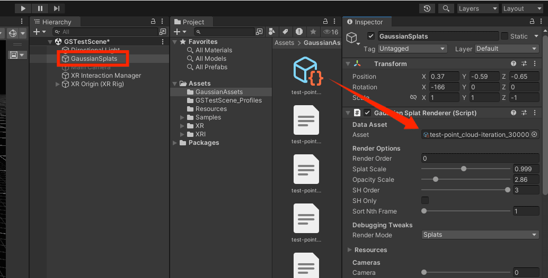Toggle the Static checkbox
548x278 pixels.
point(504,36)
